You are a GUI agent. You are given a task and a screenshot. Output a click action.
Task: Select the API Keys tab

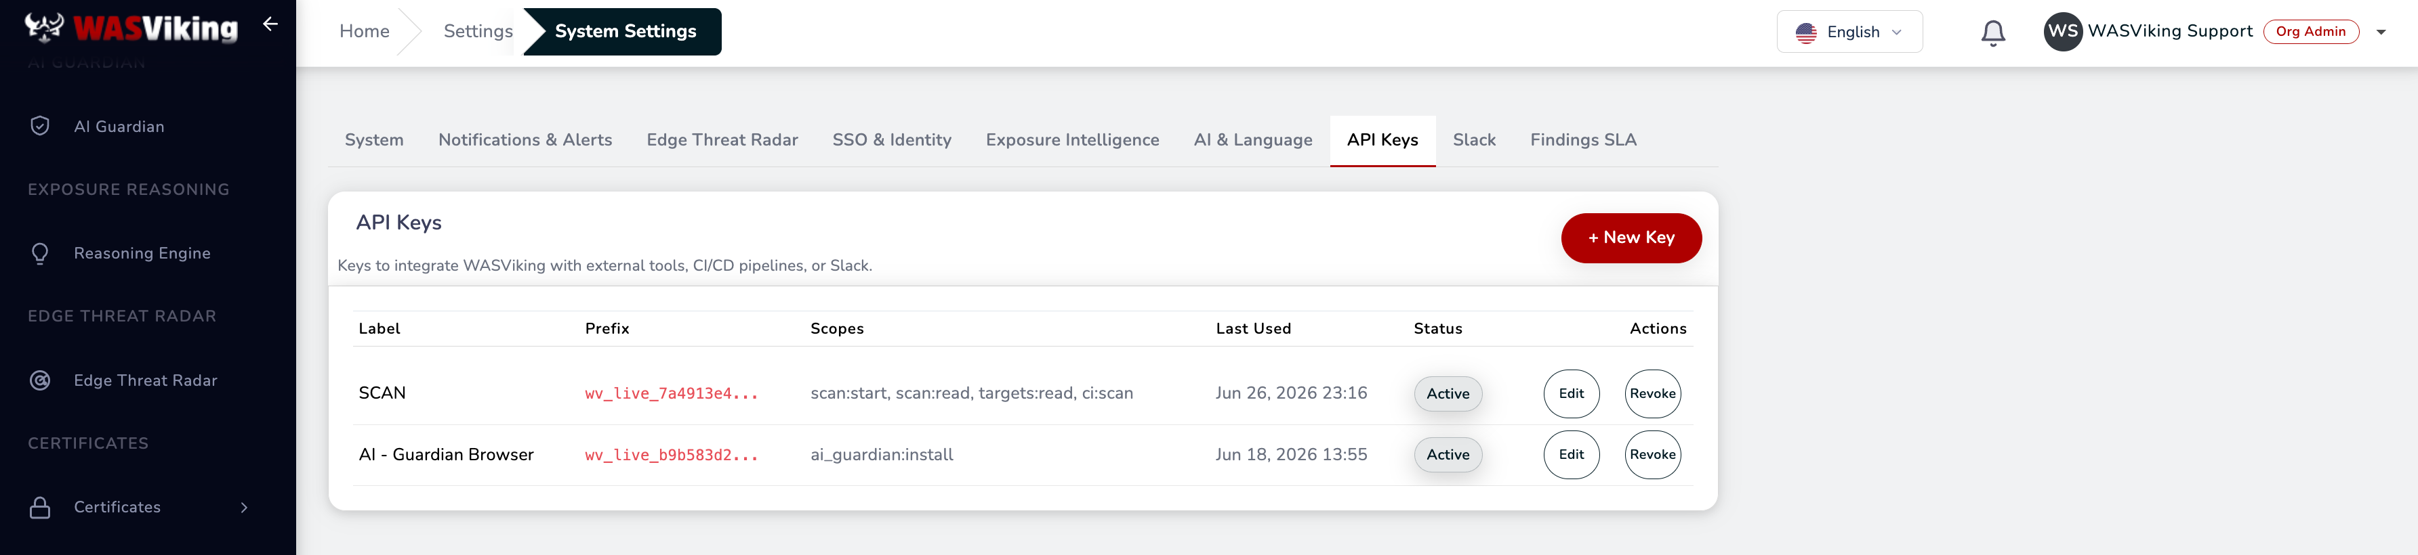tap(1382, 139)
